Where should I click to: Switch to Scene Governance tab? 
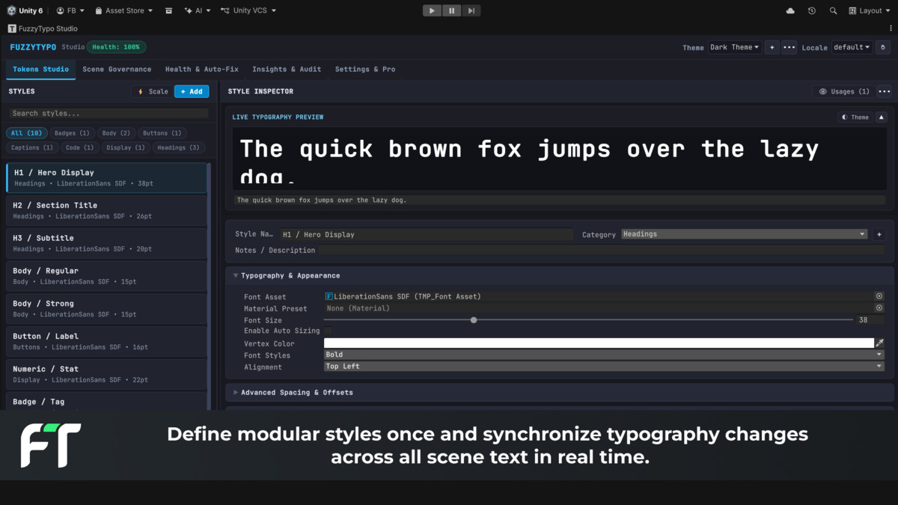point(117,69)
